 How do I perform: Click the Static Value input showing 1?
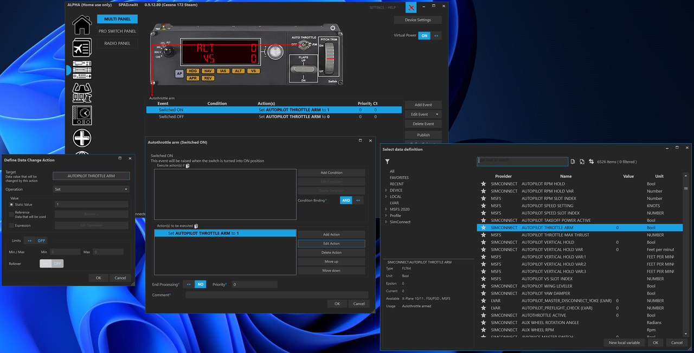click(x=91, y=204)
